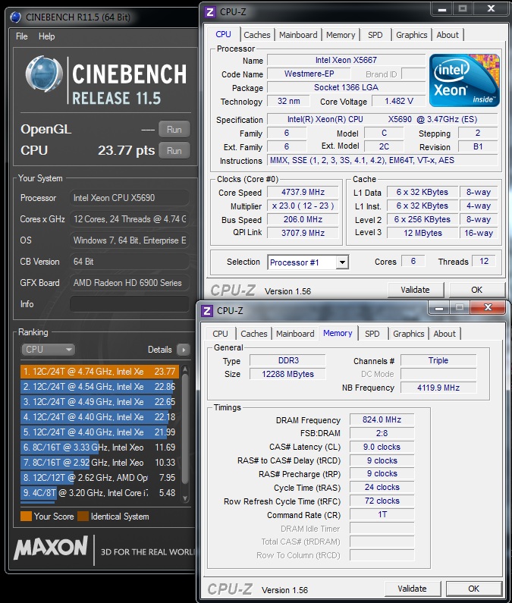Click the GFX Board field 'AMD Radeon HD 6900 Series'
512x603 pixels.
pyautogui.click(x=129, y=283)
